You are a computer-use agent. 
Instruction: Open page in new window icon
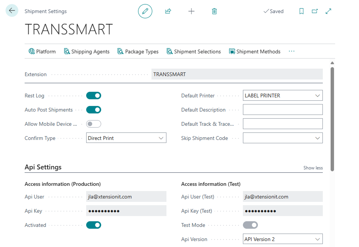coord(315,11)
